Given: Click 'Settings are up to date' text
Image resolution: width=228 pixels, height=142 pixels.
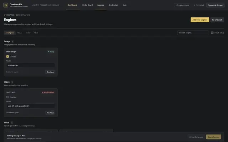Looking at the screenshot, I should [16, 136].
